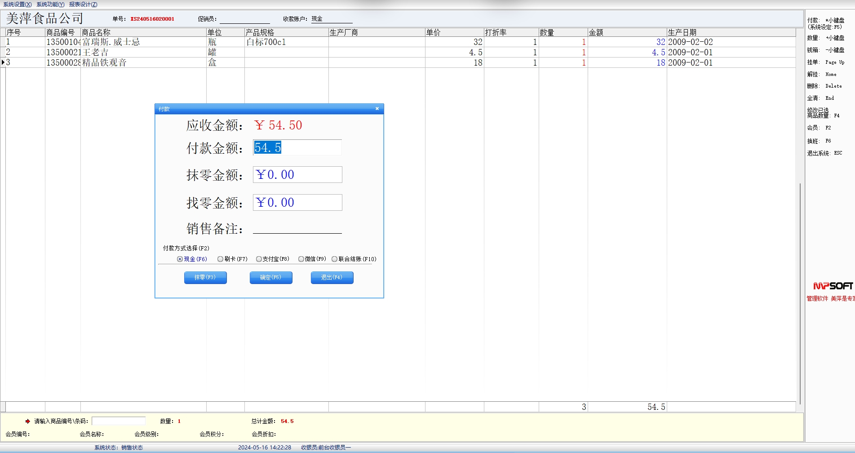
Task: Click the product barcode entry field
Action: point(119,421)
